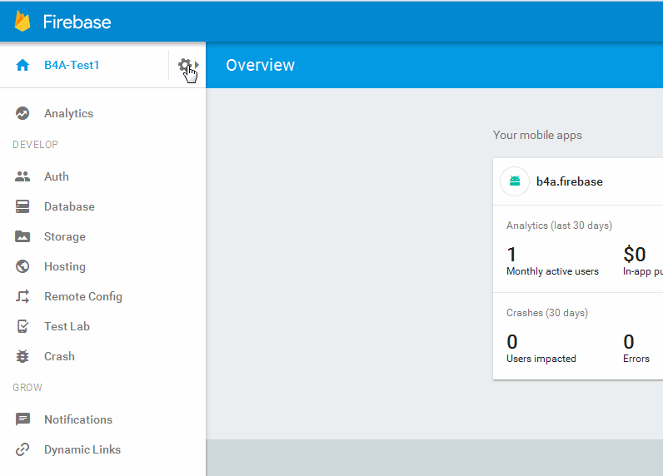The image size is (663, 476).
Task: Open the project home icon
Action: tap(22, 65)
